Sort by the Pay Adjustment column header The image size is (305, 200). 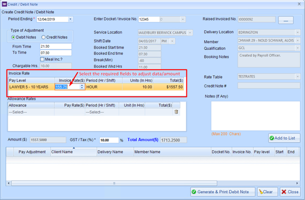(32, 152)
